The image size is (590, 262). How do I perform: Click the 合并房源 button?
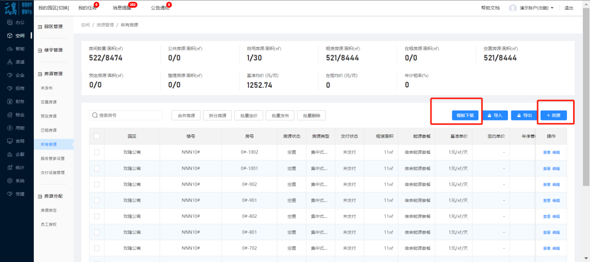[186, 115]
